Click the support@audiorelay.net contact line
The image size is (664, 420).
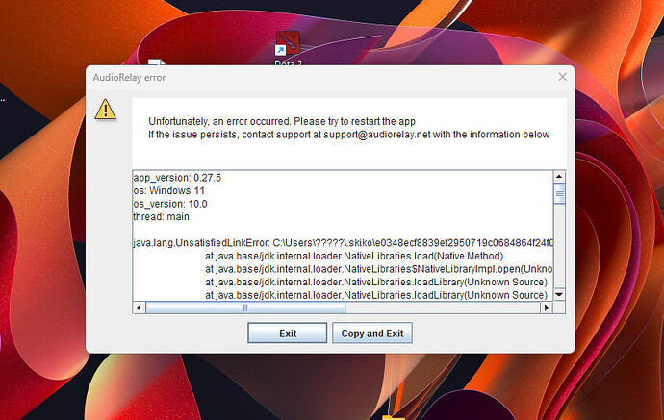(349, 135)
